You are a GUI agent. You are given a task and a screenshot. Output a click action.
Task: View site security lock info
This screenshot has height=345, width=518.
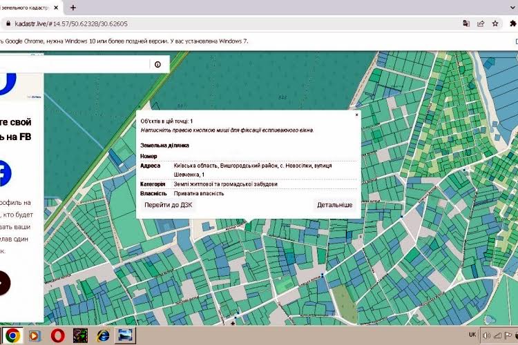click(8, 23)
